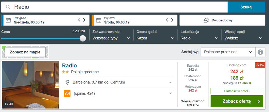Advance check-in date with next arrow
This screenshot has width=269, height=112.
tap(84, 20)
